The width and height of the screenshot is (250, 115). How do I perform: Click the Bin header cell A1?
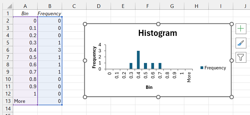click(25, 13)
